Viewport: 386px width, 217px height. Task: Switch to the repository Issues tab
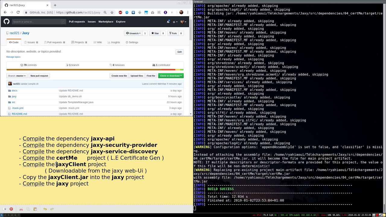coord(31,42)
